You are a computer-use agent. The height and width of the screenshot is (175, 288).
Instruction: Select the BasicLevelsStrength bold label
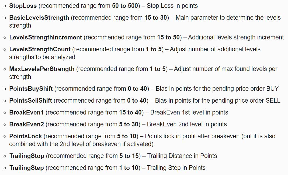(39, 18)
